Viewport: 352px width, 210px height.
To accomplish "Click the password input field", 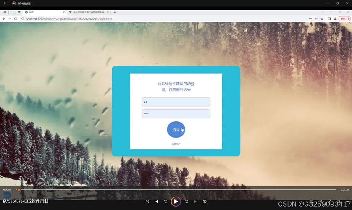I will click(x=176, y=114).
